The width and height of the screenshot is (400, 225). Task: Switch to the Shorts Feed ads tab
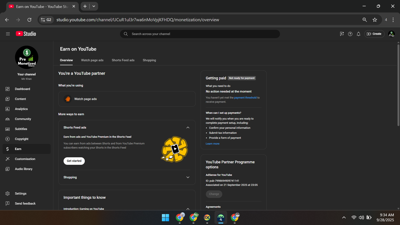[123, 60]
